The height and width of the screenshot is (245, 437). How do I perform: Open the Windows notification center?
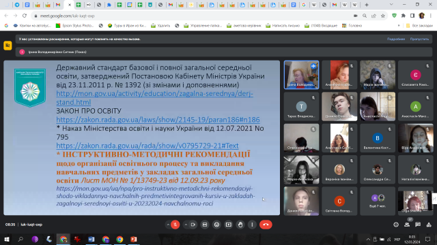pyautogui.click(x=428, y=239)
